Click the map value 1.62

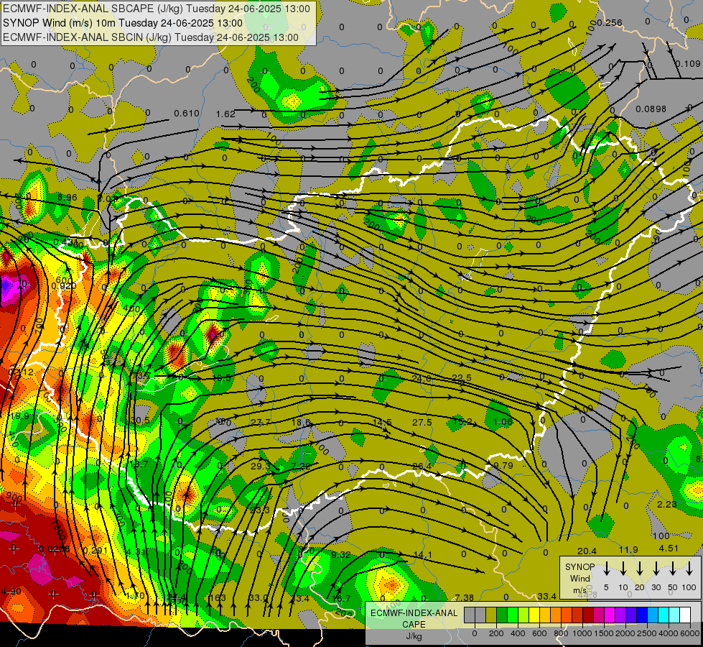[x=225, y=114]
